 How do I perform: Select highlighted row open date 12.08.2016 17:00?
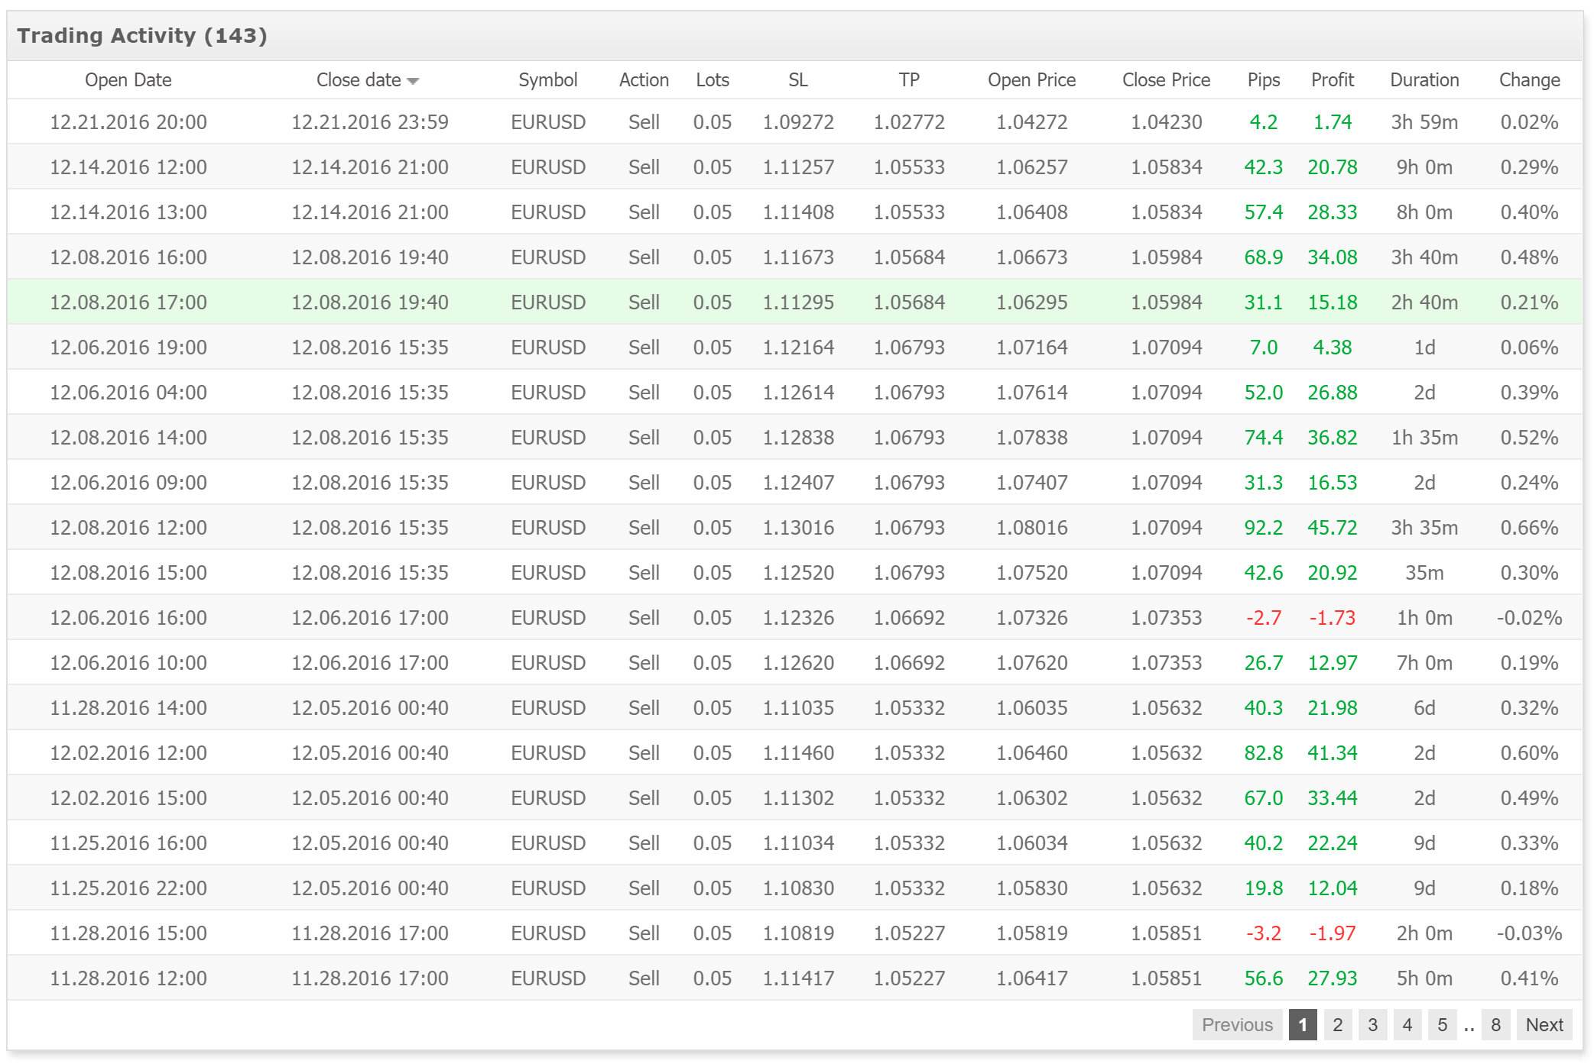pos(128,302)
